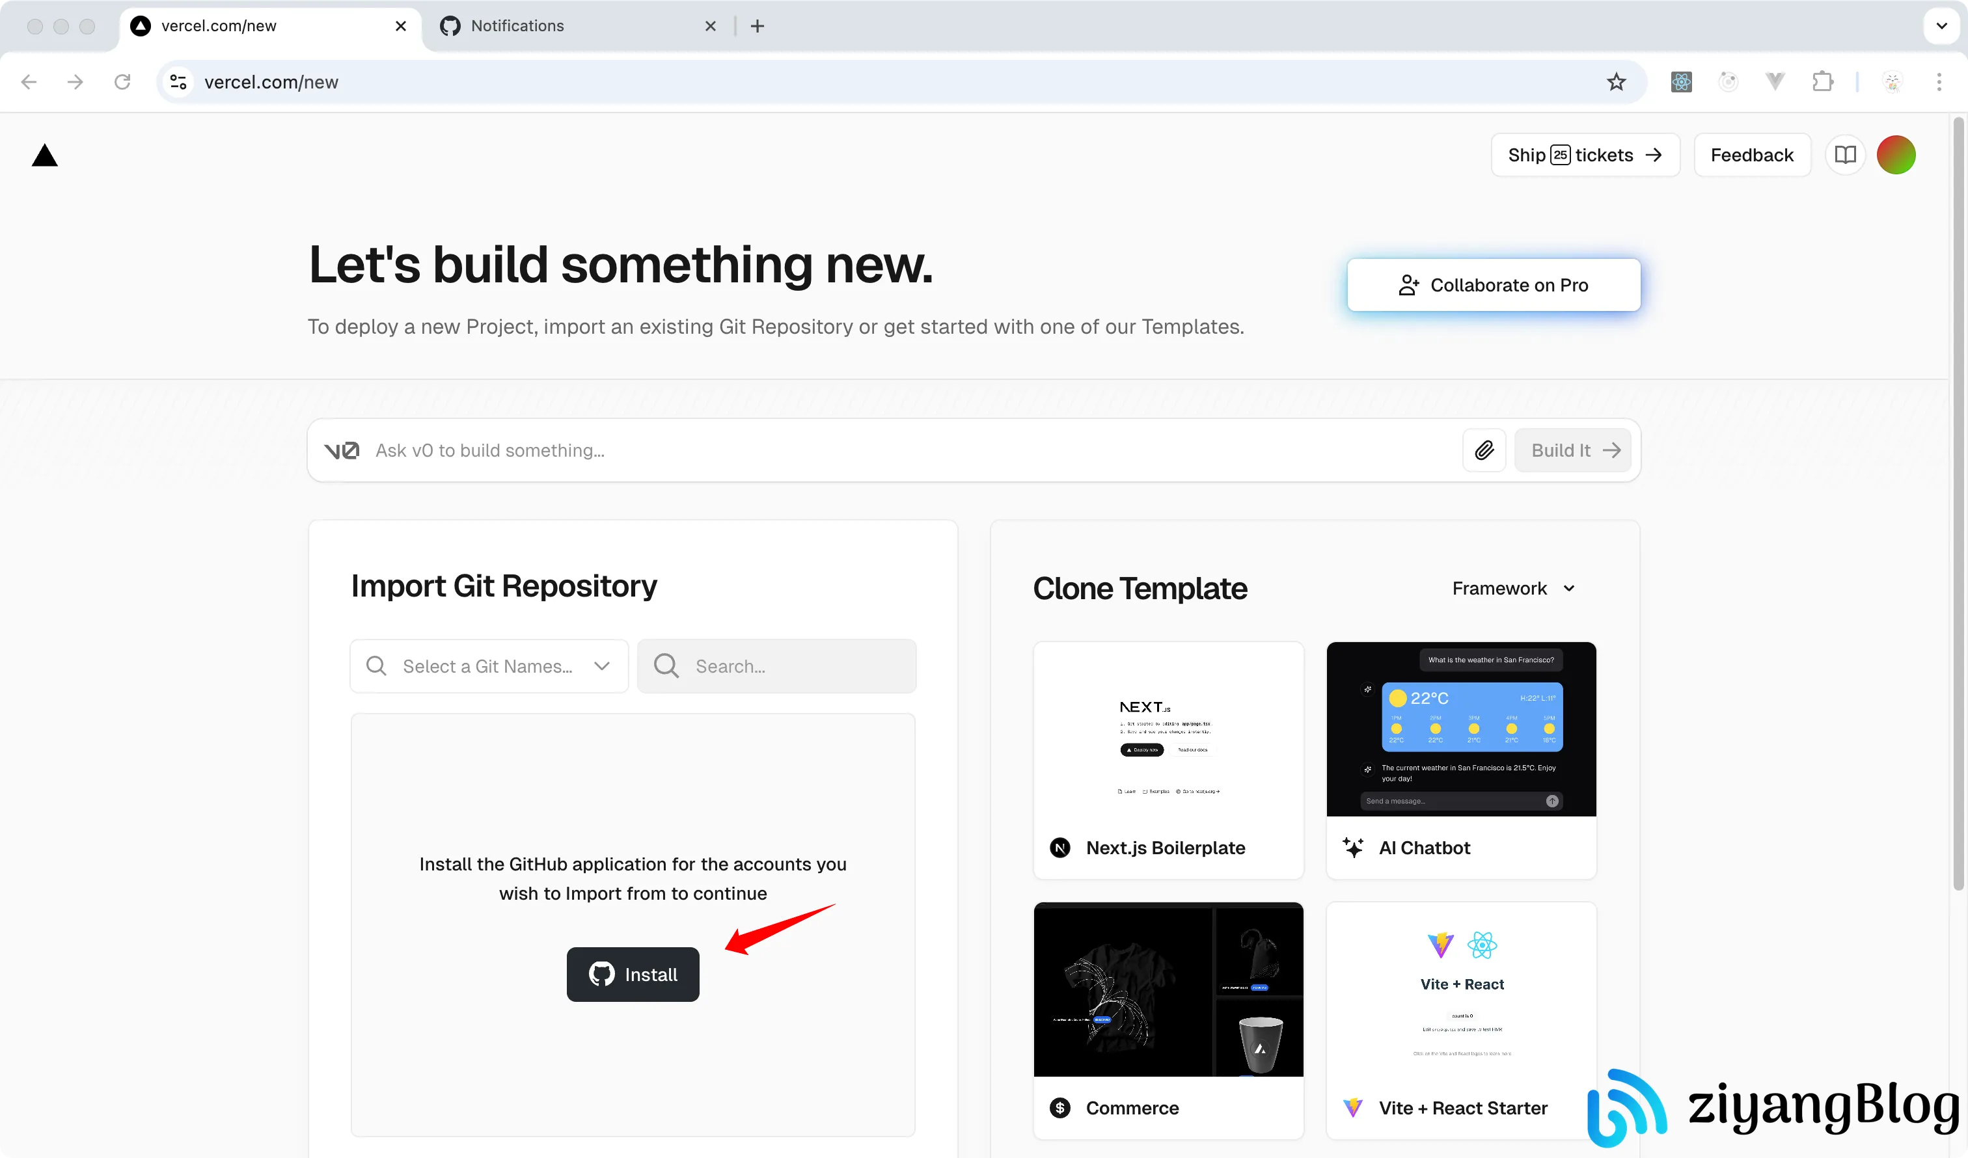Viewport: 1968px width, 1158px height.
Task: Open the browser Extensions puzzle icon
Action: (x=1823, y=81)
